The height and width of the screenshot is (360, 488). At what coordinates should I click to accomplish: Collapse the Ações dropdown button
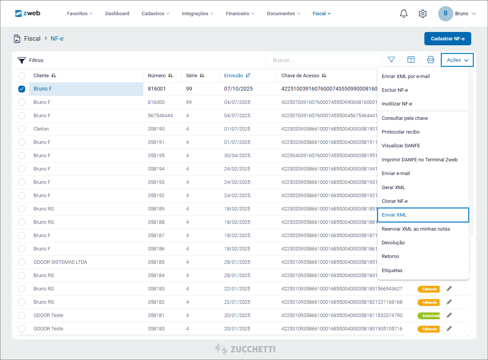457,60
